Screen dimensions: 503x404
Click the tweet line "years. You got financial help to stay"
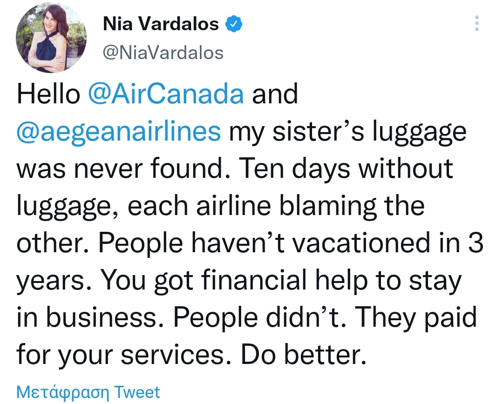pyautogui.click(x=239, y=281)
